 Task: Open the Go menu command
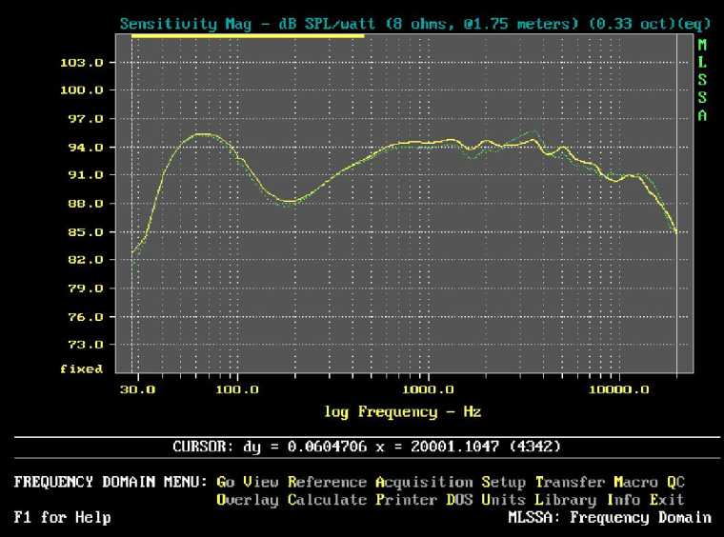click(x=226, y=483)
